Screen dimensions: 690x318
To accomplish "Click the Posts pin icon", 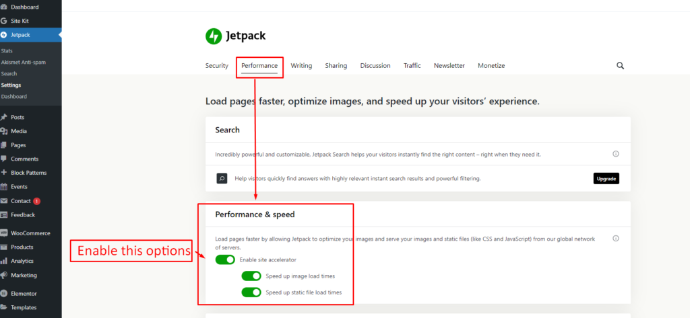I will pyautogui.click(x=3, y=117).
